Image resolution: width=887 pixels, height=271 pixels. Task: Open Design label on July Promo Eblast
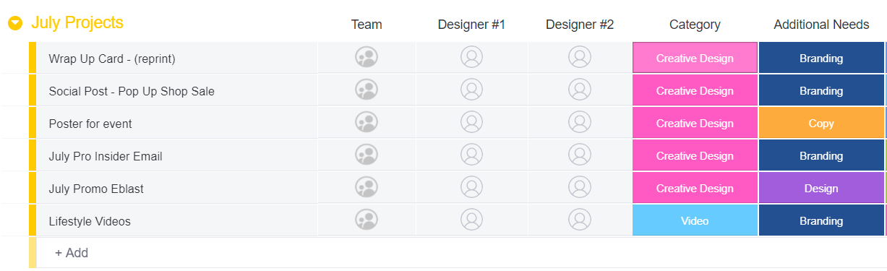pos(821,188)
